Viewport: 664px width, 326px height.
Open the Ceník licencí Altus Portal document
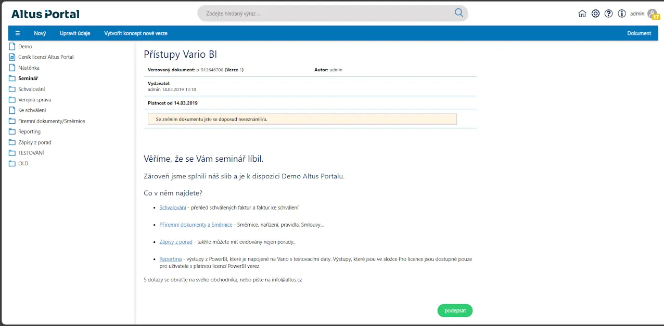point(46,57)
